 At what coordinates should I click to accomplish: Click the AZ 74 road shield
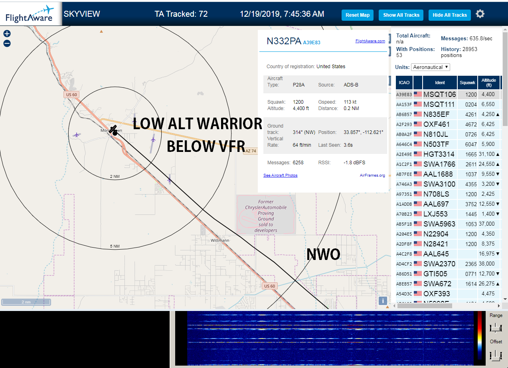[250, 151]
